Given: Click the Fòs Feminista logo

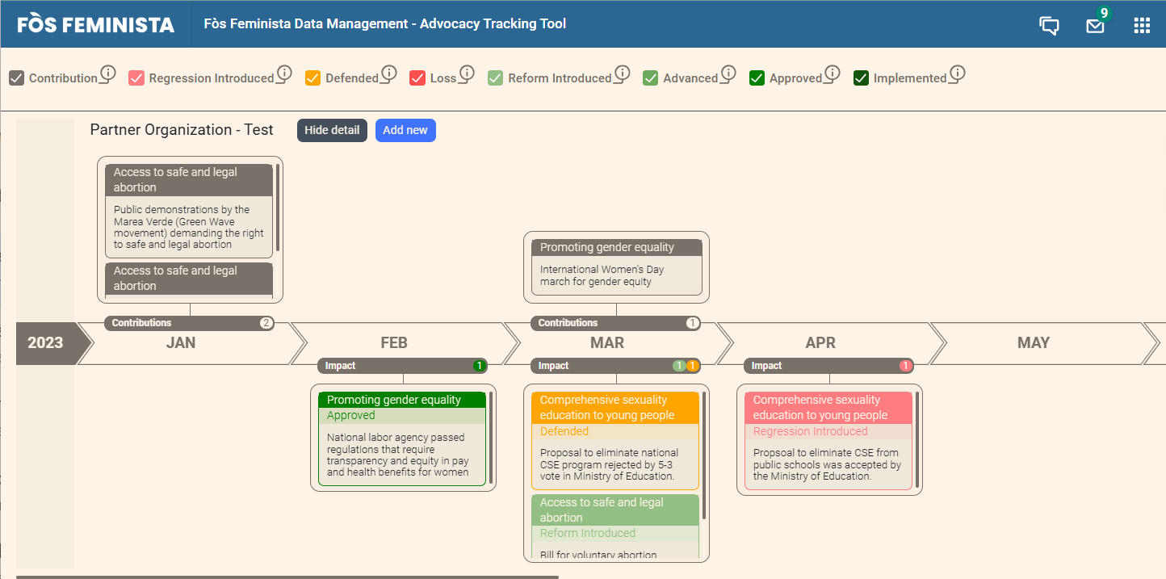Looking at the screenshot, I should pyautogui.click(x=95, y=24).
